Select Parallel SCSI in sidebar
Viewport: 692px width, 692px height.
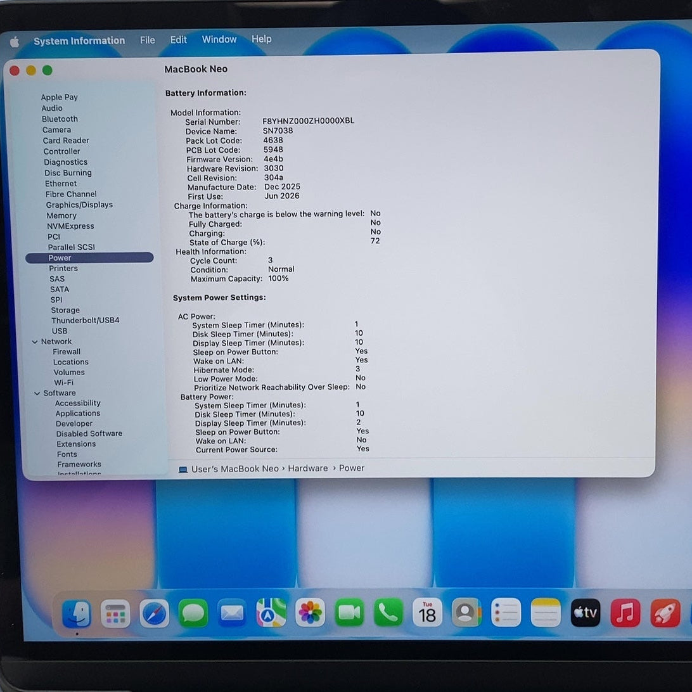(72, 247)
